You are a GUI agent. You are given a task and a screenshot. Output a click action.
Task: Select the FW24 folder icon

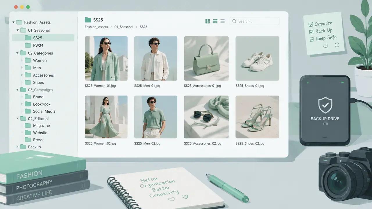click(28, 45)
